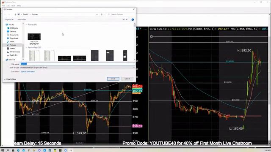Select the sixth thumbnail, dark portrait with white bar, under Yesterday
271x152 pixels.
point(110,55)
